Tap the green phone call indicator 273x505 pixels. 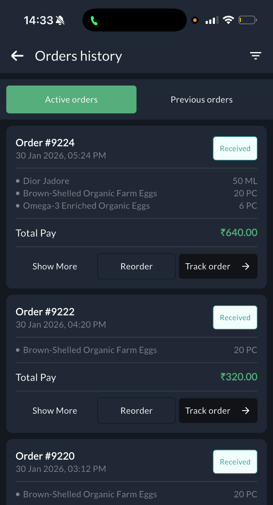[x=94, y=21]
